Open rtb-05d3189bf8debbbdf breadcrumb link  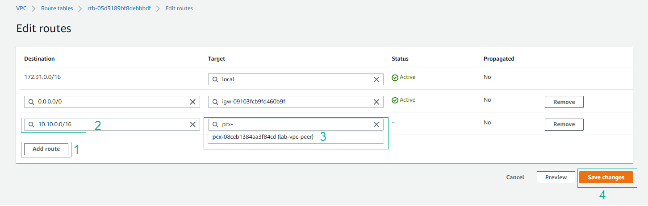(x=119, y=8)
